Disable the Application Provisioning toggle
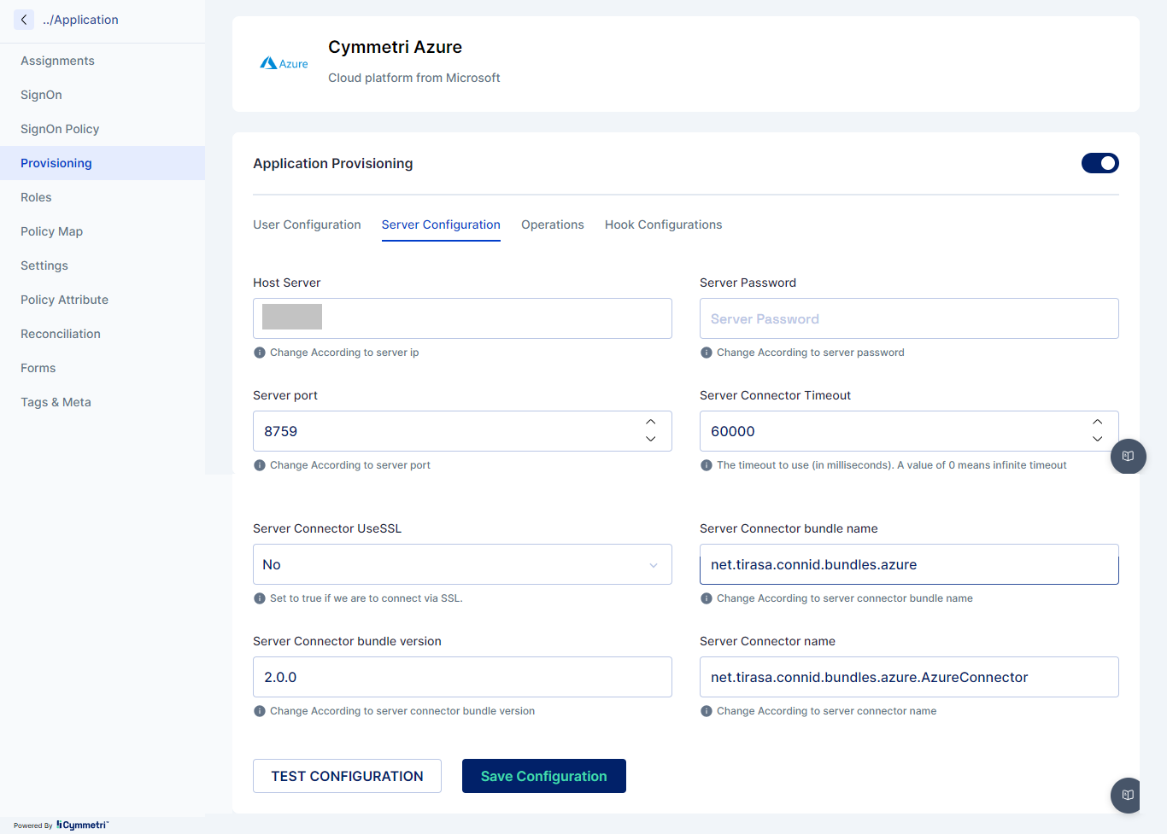The width and height of the screenshot is (1167, 834). point(1100,163)
